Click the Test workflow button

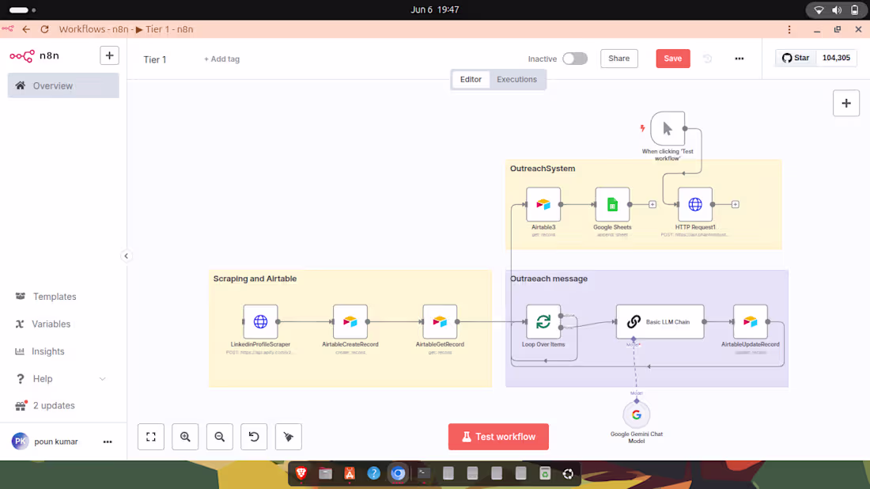498,436
